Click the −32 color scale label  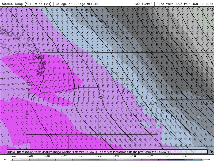[64, 156]
